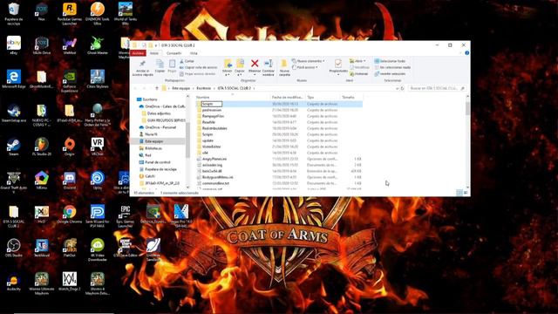Click Invertir selección
This screenshot has height=314, width=558.
tap(390, 73)
